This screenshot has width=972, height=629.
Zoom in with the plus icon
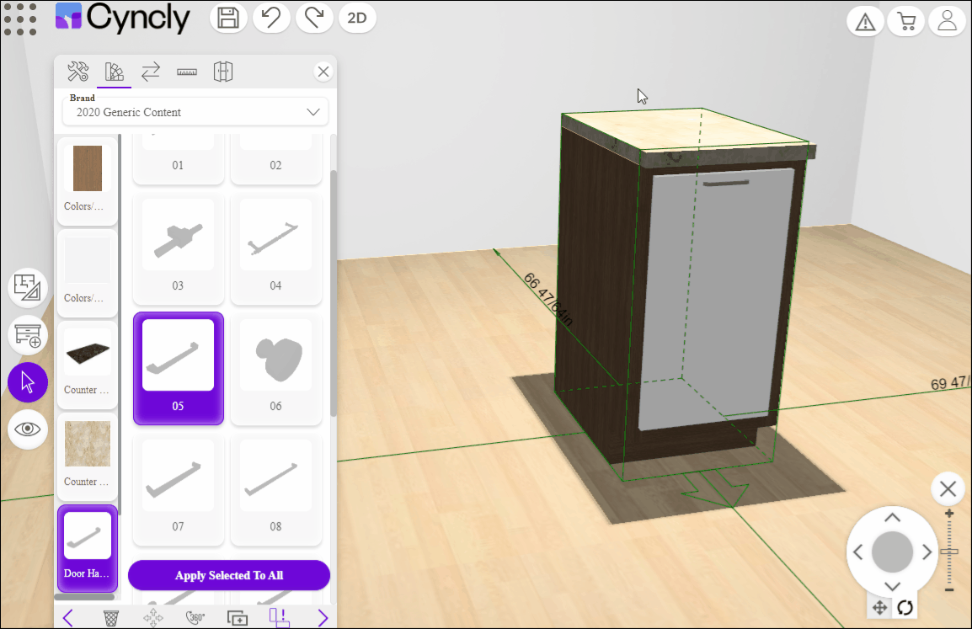tap(949, 514)
